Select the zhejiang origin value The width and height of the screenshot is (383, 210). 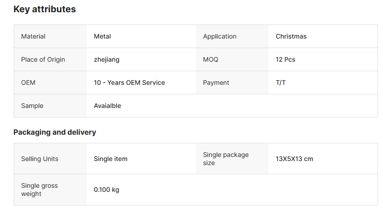click(x=106, y=59)
